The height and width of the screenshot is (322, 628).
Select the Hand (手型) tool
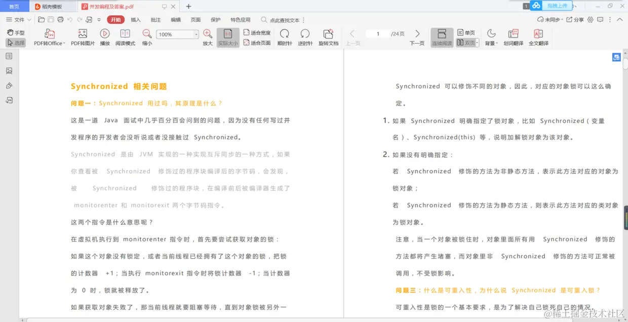click(16, 32)
